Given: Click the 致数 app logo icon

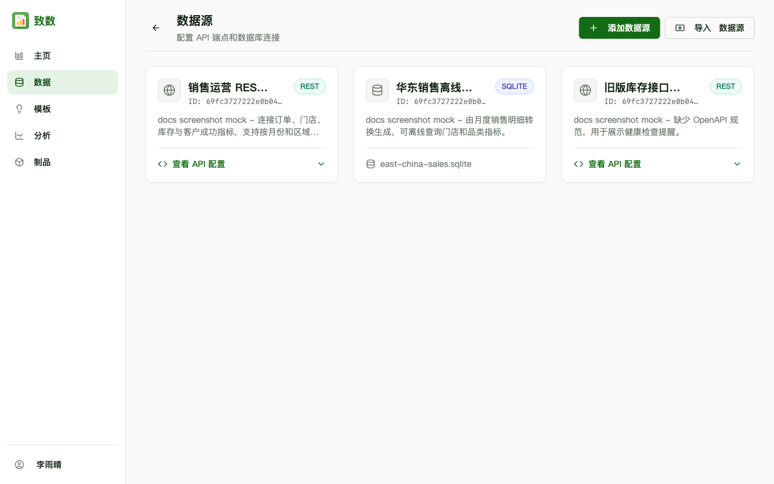Looking at the screenshot, I should coord(21,21).
